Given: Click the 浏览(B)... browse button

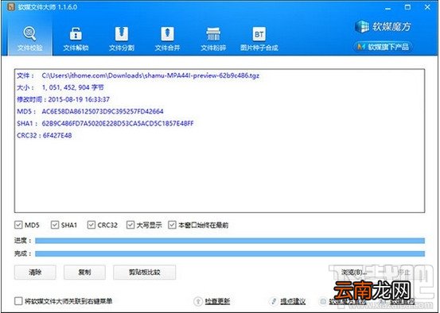Looking at the screenshot, I should [x=354, y=272].
